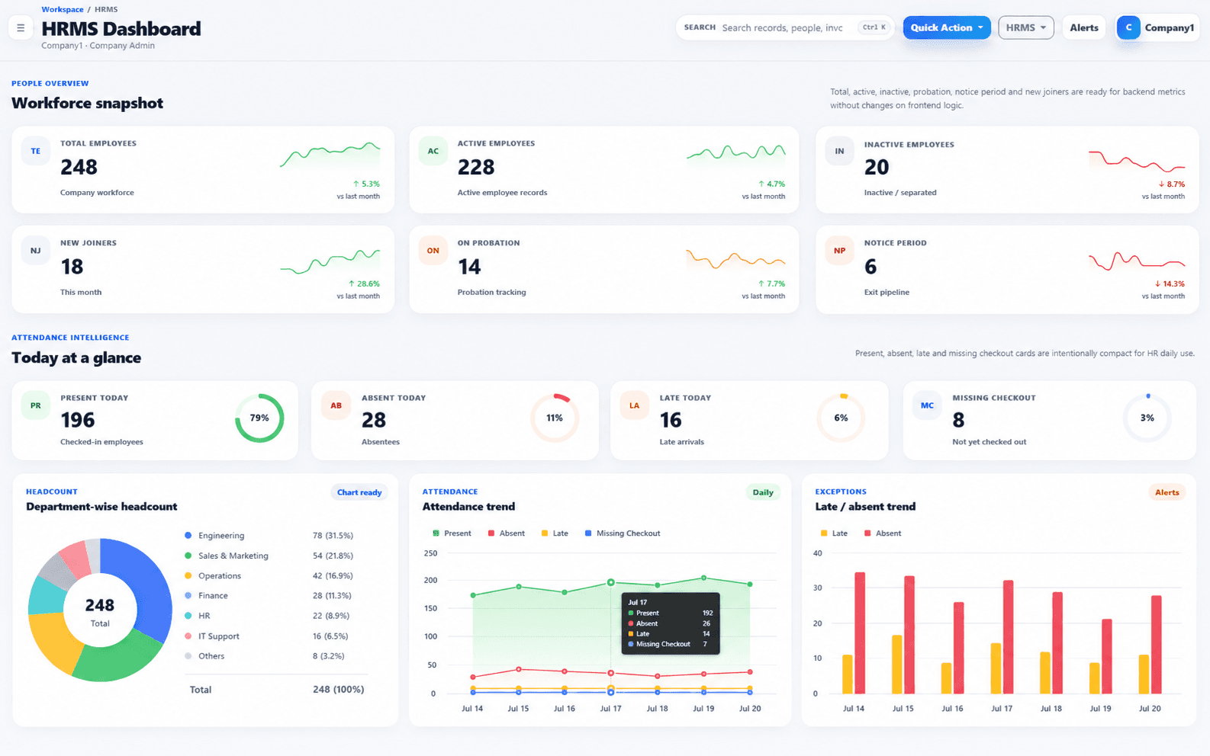This screenshot has width=1210, height=756.
Task: Go to Workspace breadcrumb link
Action: (x=63, y=10)
